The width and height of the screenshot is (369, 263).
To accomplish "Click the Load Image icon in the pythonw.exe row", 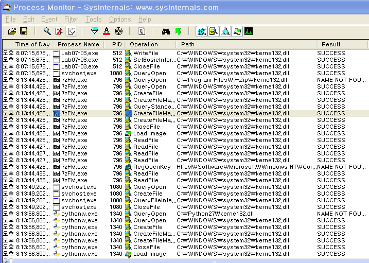I will coord(128,254).
